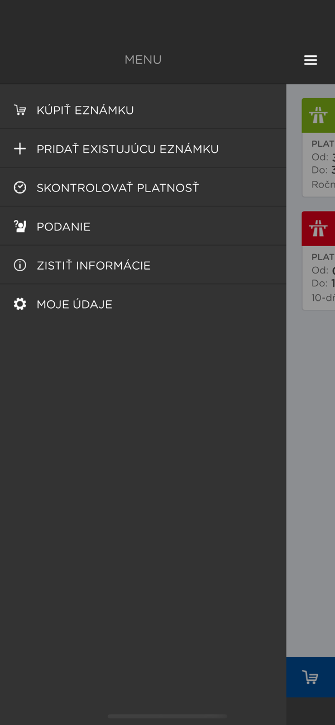
Task: Go to the Podanie menu entry
Action: tap(64, 227)
